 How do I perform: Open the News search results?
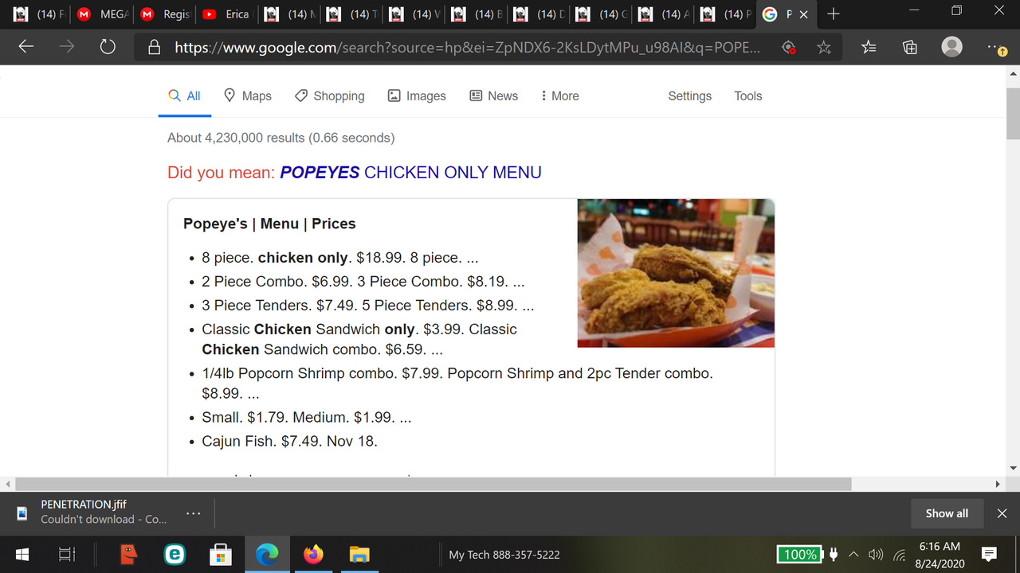(x=493, y=95)
